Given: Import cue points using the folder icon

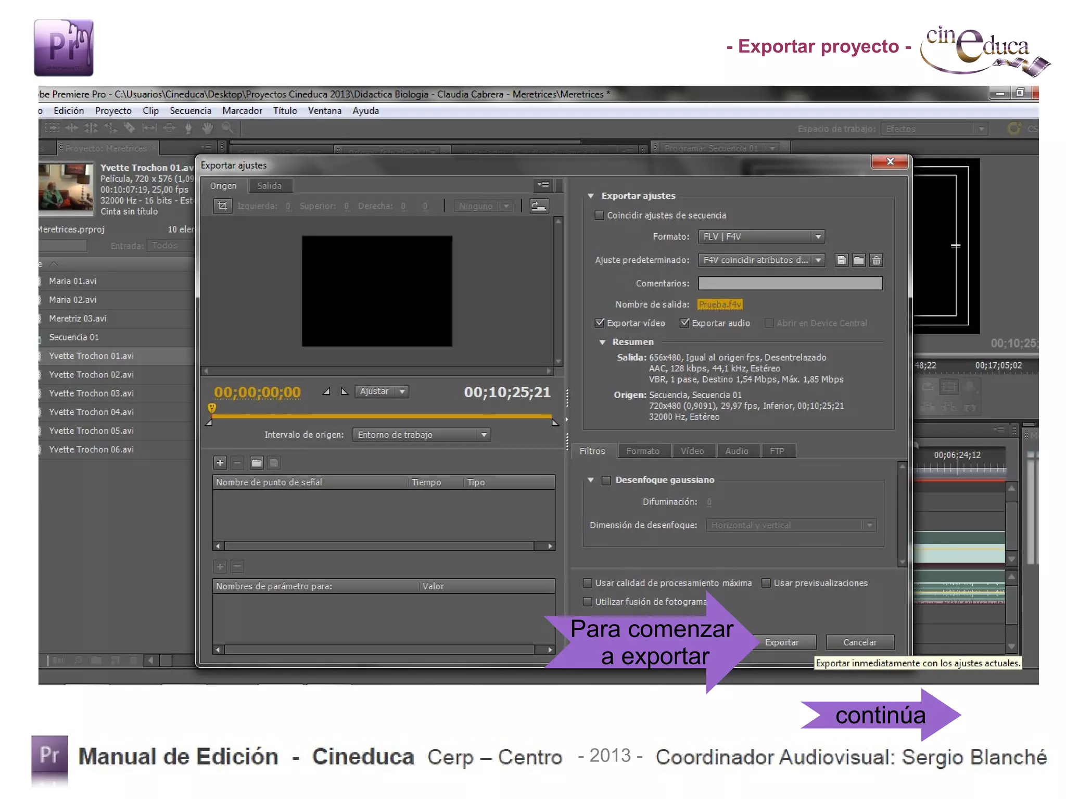Looking at the screenshot, I should [257, 462].
